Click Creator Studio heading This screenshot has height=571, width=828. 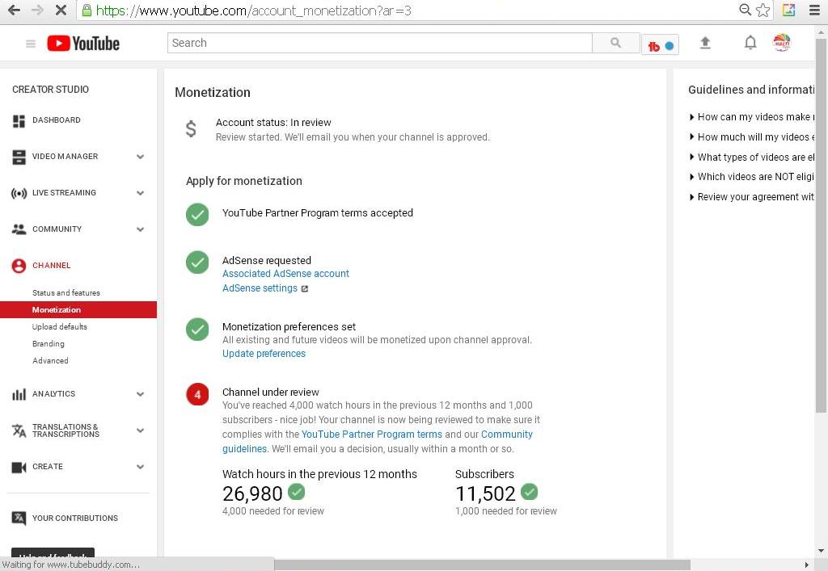click(51, 90)
